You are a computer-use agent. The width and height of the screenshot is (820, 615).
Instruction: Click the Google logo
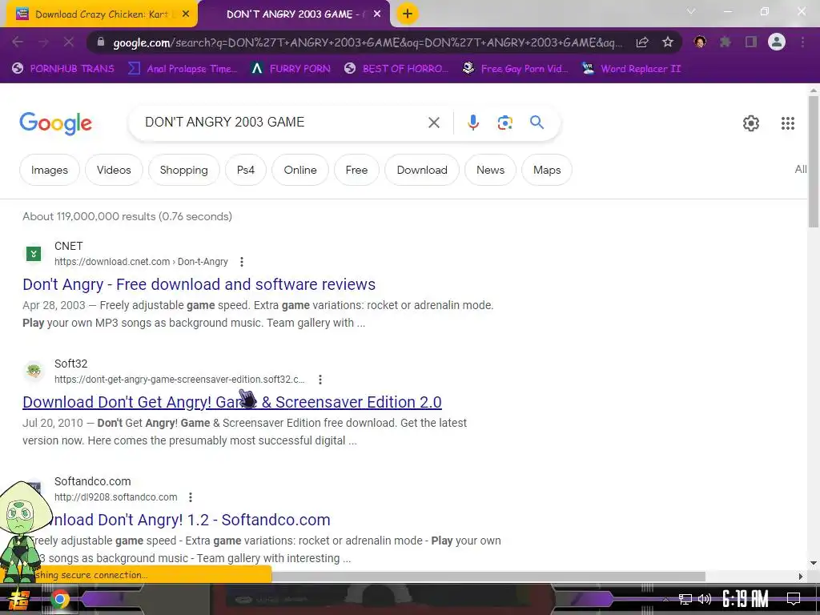pyautogui.click(x=55, y=123)
